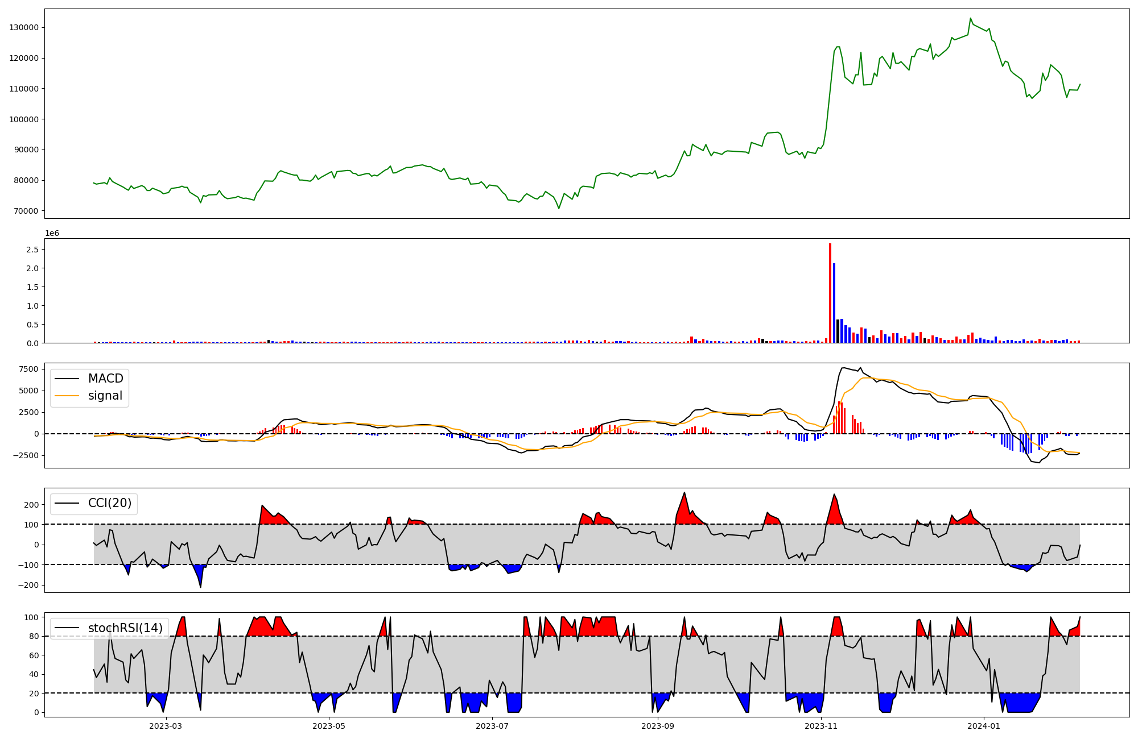
Task: Click the -200 CCI axis tick label
Action: 28,585
